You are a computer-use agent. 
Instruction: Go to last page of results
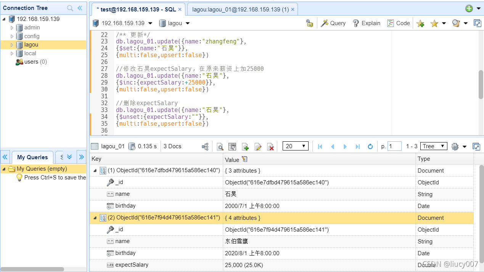point(358,147)
